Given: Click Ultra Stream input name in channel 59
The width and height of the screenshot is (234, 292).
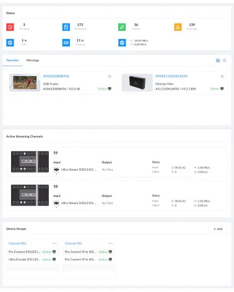Looking at the screenshot, I should (x=79, y=170).
